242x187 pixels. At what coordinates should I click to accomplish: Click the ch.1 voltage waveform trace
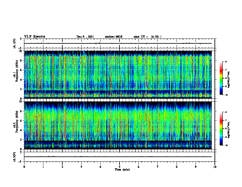118,43
